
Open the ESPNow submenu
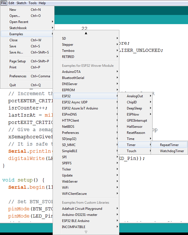tap(135, 115)
